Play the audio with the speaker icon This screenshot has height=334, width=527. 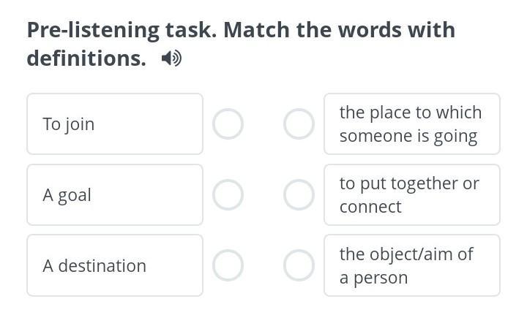tap(172, 58)
